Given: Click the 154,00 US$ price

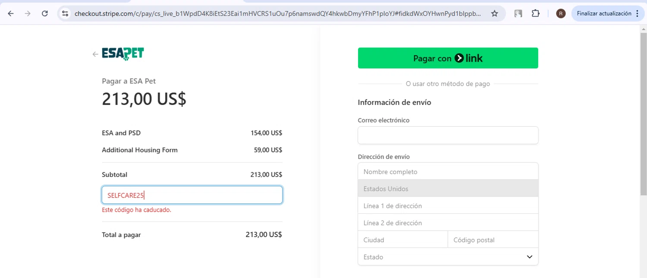Looking at the screenshot, I should [x=266, y=133].
